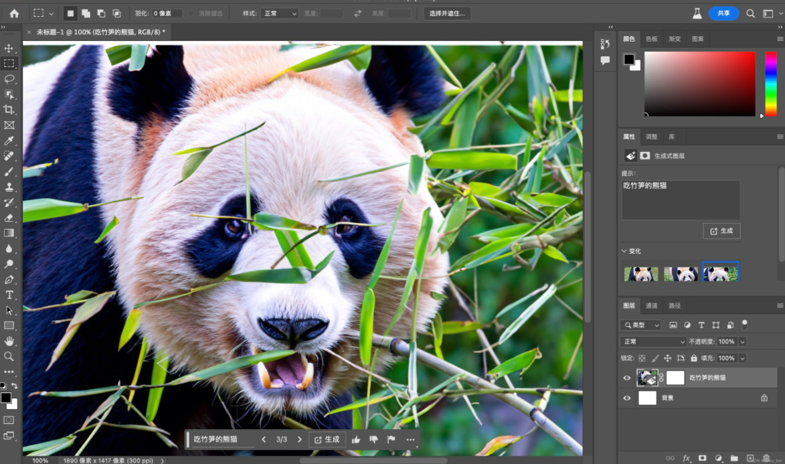This screenshot has width=785, height=464.
Task: Select the first variation thumbnail
Action: [x=641, y=274]
